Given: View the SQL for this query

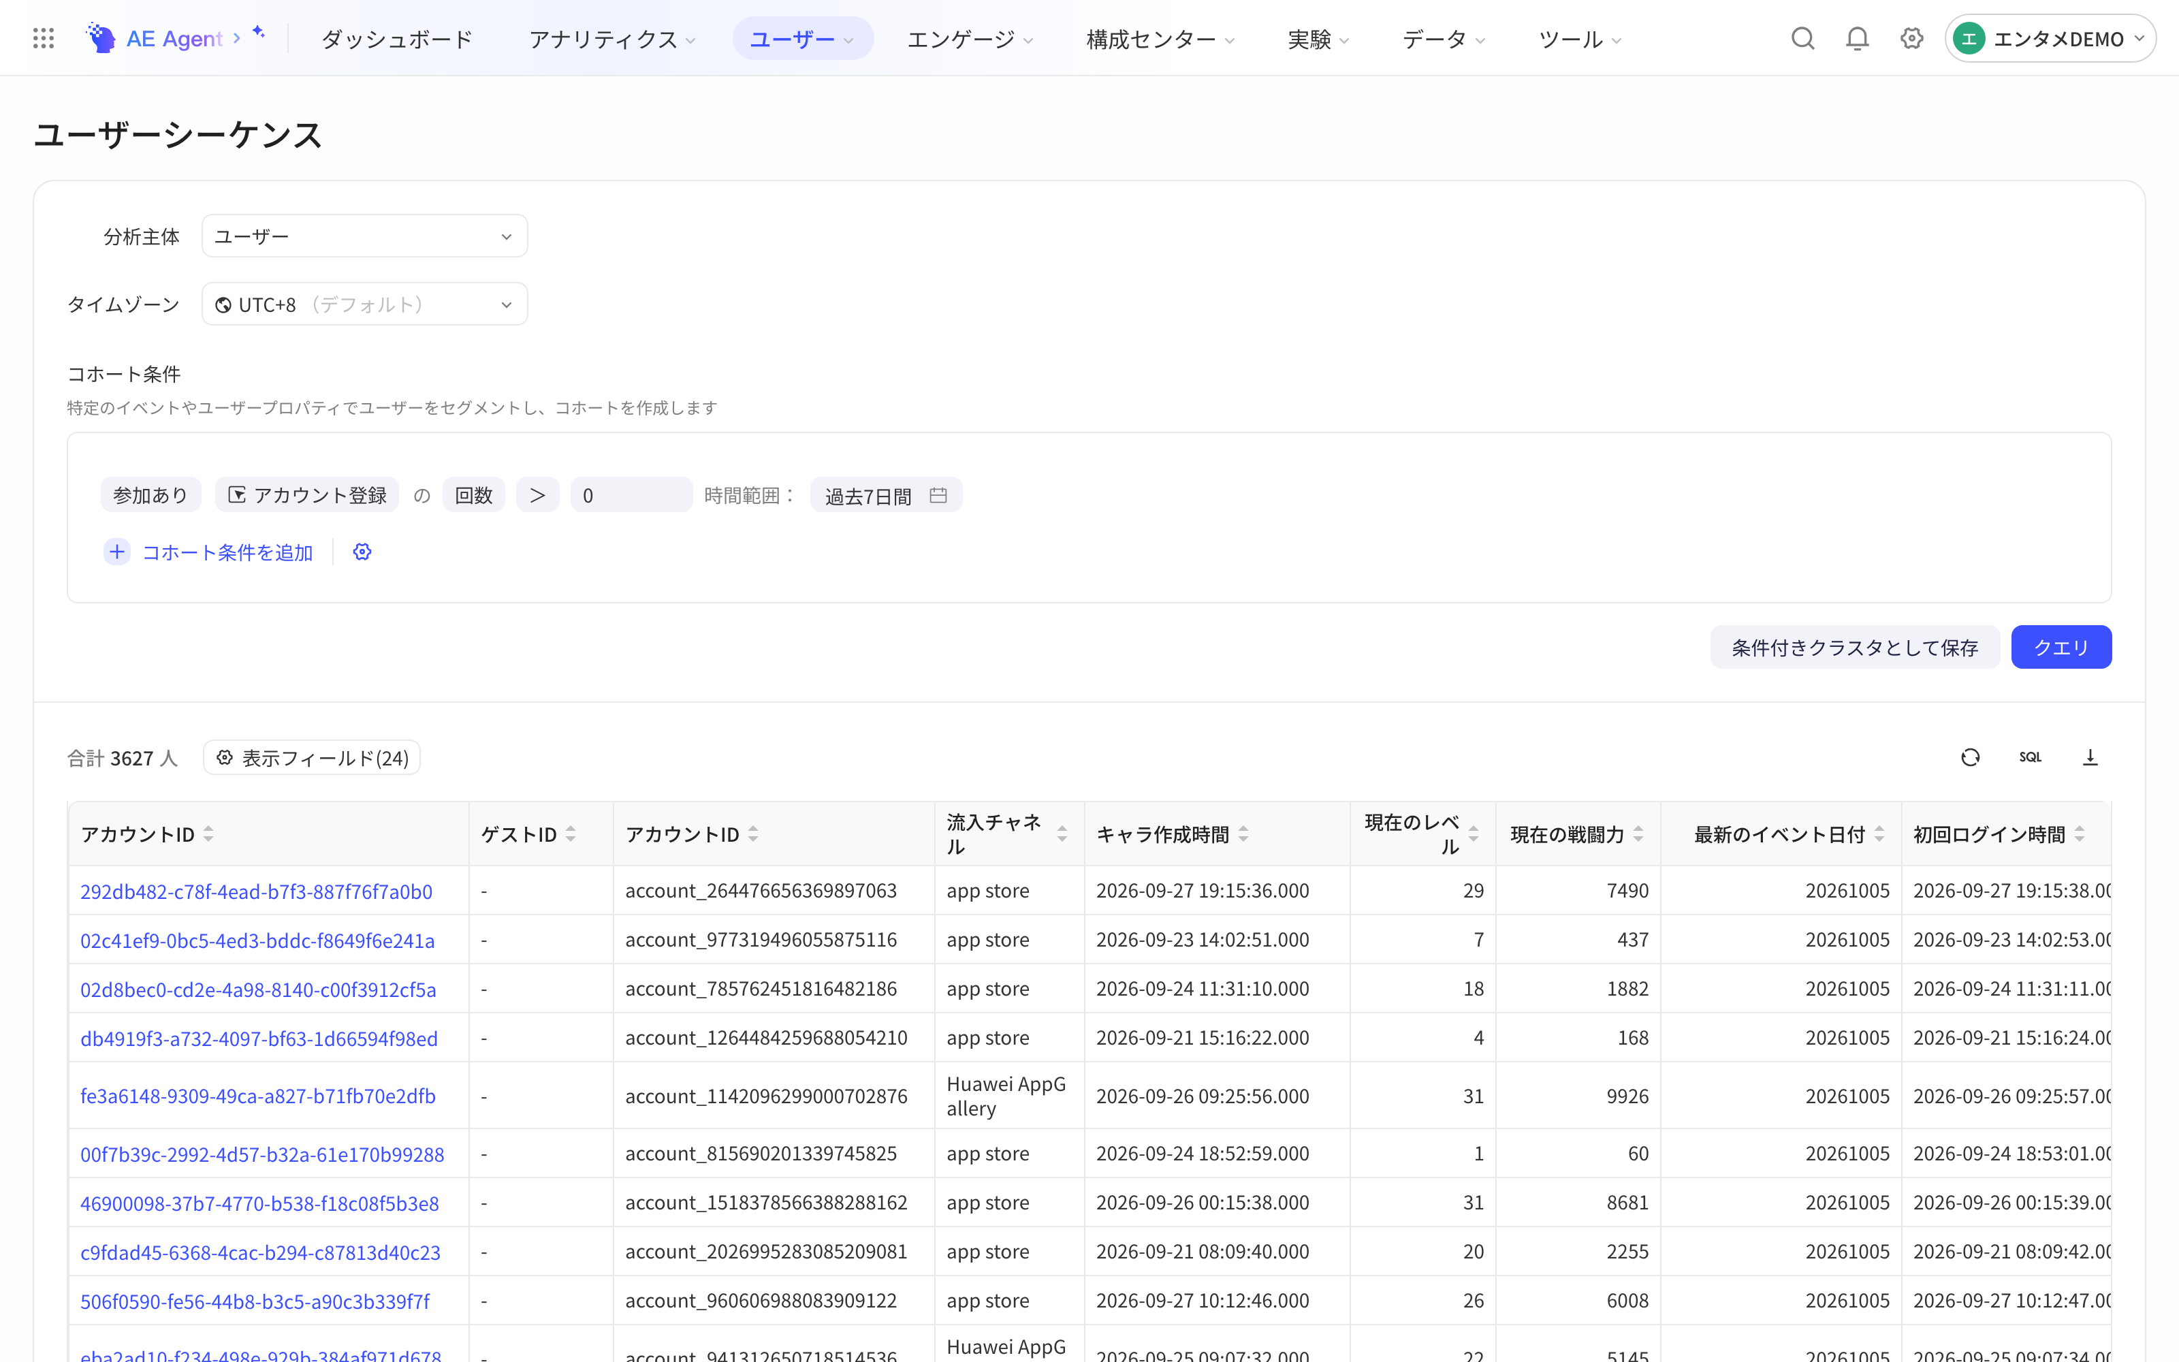Looking at the screenshot, I should point(2029,757).
